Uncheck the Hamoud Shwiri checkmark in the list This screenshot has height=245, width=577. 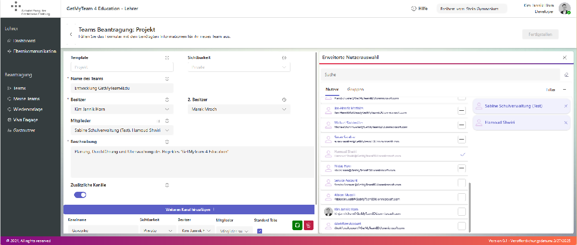click(463, 154)
